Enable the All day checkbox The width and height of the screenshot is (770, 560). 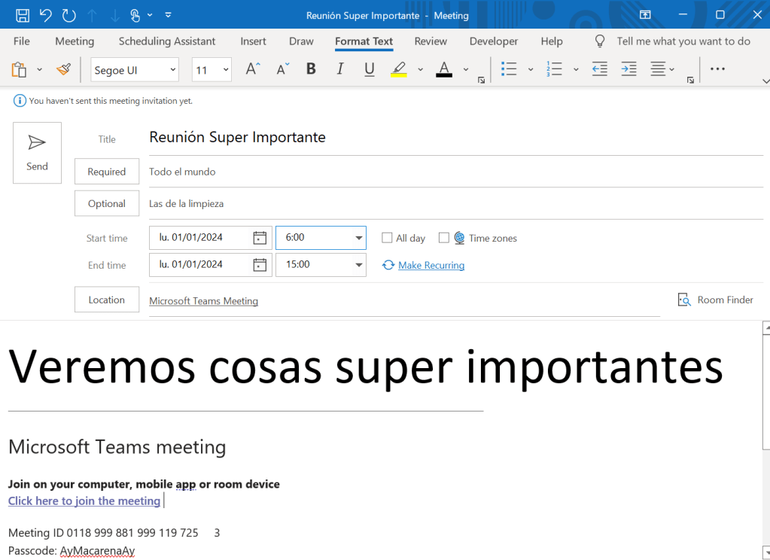387,238
